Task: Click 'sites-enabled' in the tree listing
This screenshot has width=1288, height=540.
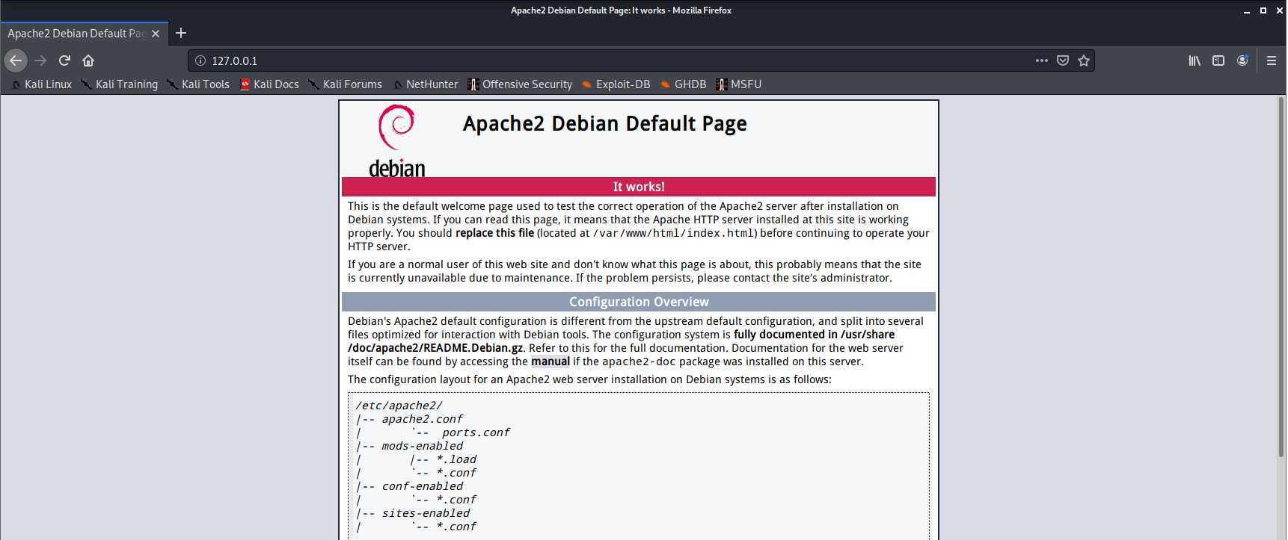Action: coord(426,513)
